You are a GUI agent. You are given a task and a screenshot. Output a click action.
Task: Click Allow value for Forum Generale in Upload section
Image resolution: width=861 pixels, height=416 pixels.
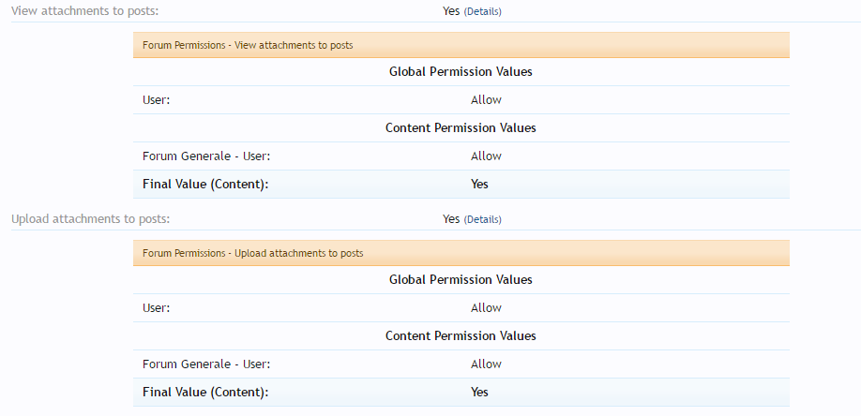pyautogui.click(x=486, y=364)
